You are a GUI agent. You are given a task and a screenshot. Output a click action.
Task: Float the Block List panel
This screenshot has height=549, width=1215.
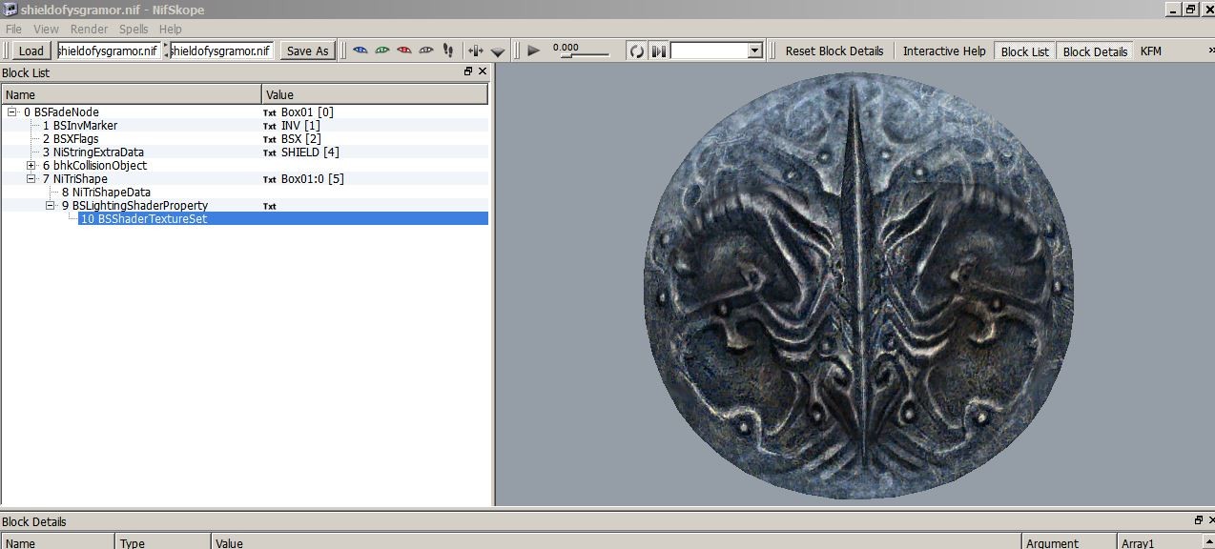(468, 71)
